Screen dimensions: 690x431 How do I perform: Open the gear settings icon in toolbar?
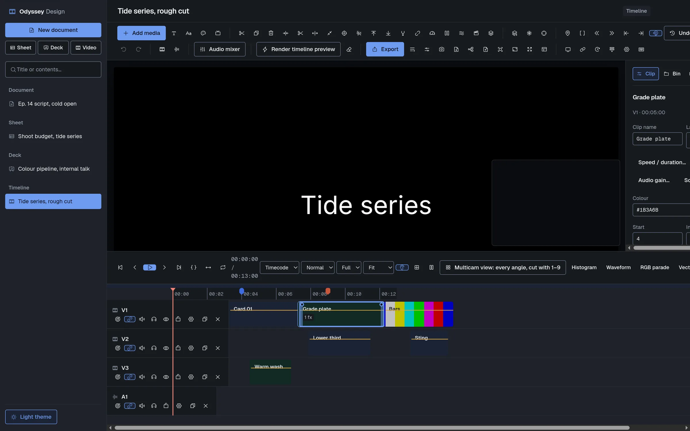point(626,49)
